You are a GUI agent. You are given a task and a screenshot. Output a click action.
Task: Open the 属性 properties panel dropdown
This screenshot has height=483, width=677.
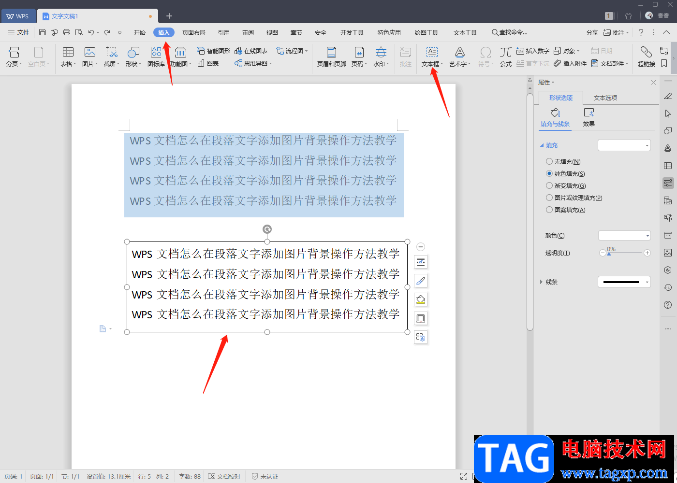[x=546, y=83]
